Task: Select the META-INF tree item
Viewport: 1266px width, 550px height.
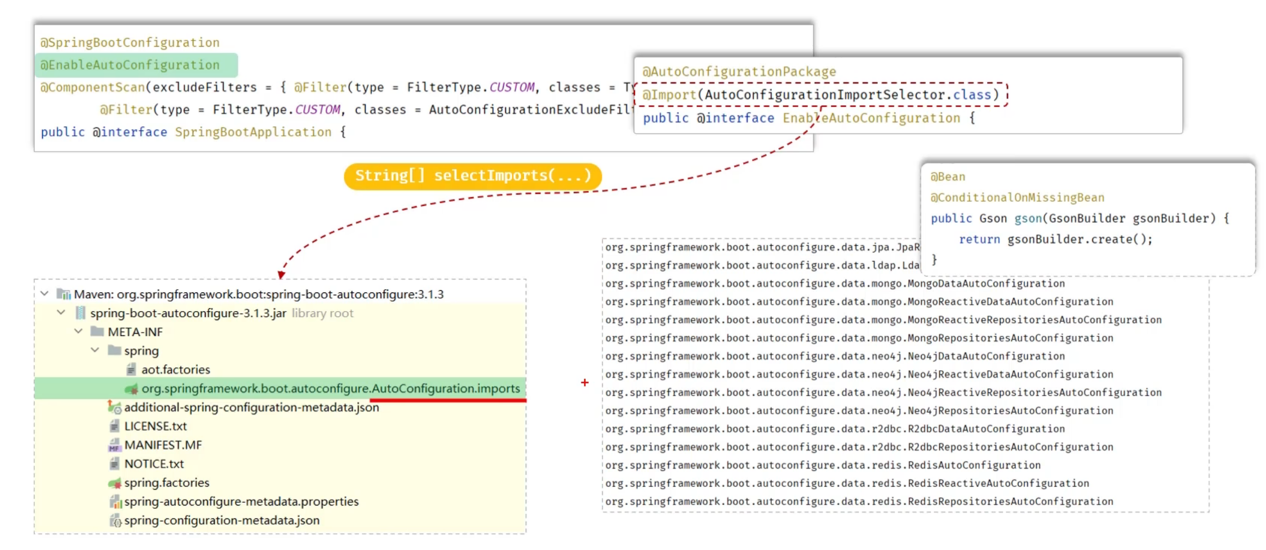Action: [280, 331]
